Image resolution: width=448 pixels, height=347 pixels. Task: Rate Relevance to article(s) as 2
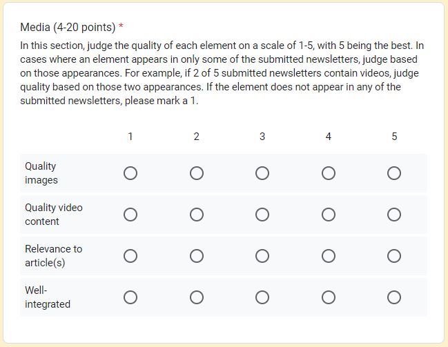coord(197,256)
